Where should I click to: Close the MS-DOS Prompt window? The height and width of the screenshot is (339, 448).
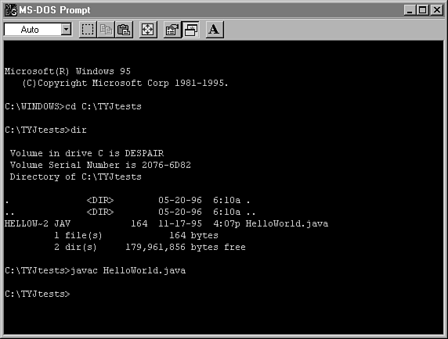coord(437,10)
